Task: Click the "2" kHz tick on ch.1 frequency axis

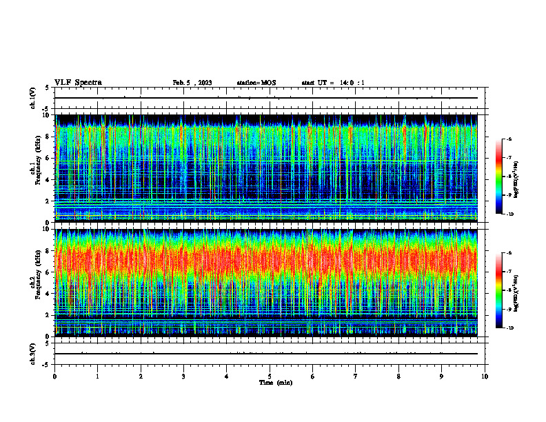Action: pyautogui.click(x=47, y=201)
